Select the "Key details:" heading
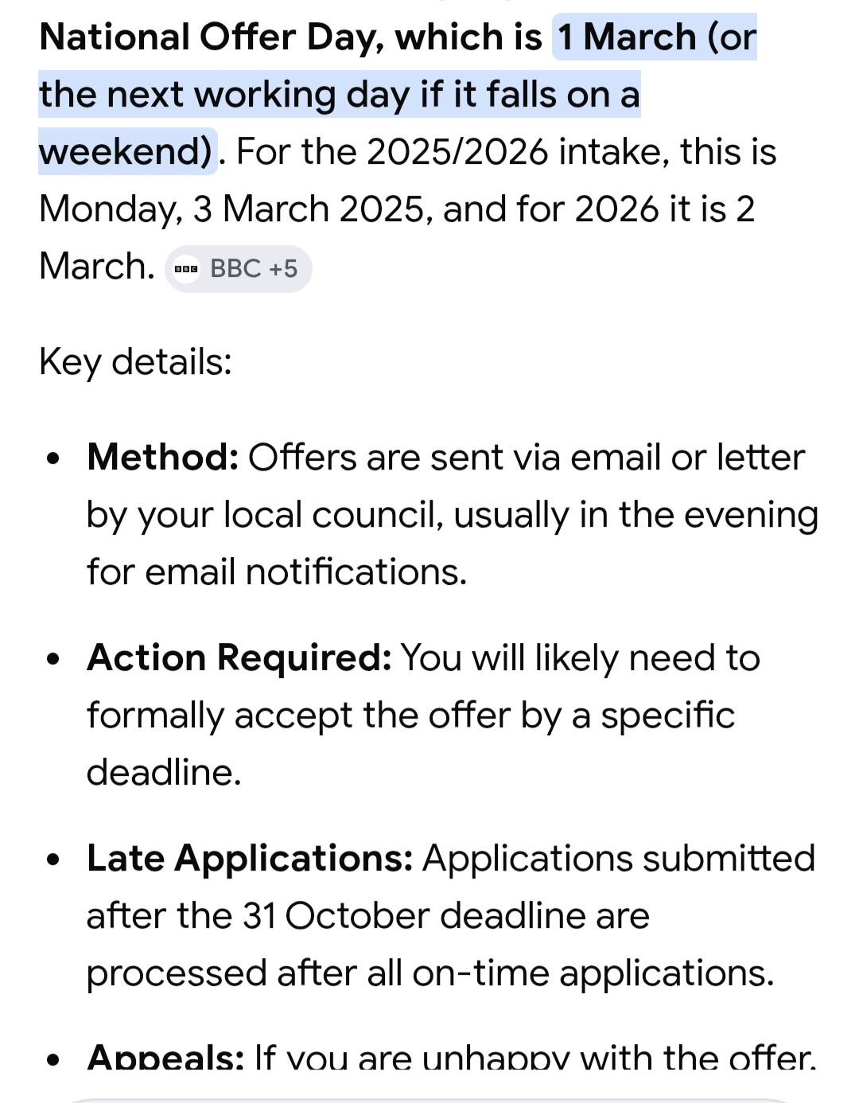Viewport: 859px width, 1103px height. pyautogui.click(x=135, y=362)
